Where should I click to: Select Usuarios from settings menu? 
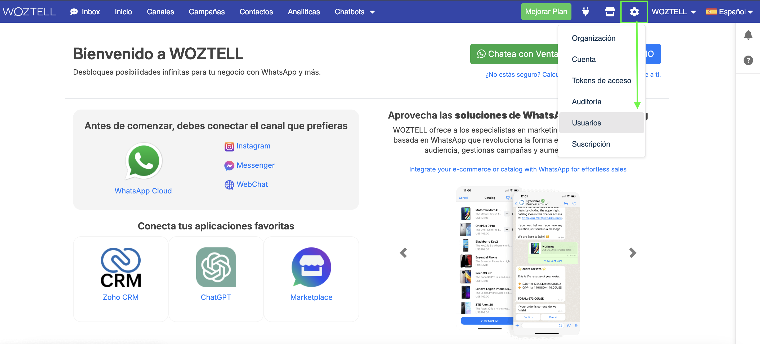click(x=602, y=123)
